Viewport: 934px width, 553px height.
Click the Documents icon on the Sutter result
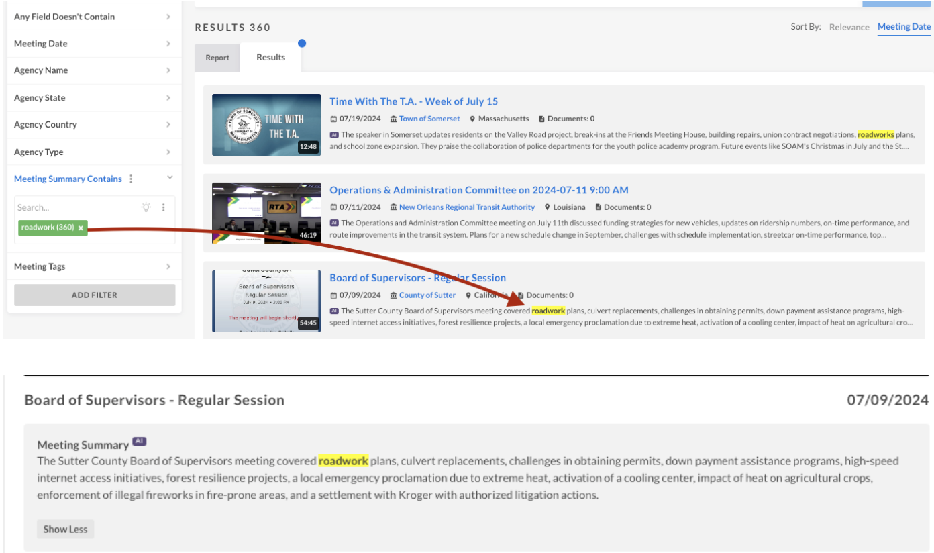[x=521, y=295]
